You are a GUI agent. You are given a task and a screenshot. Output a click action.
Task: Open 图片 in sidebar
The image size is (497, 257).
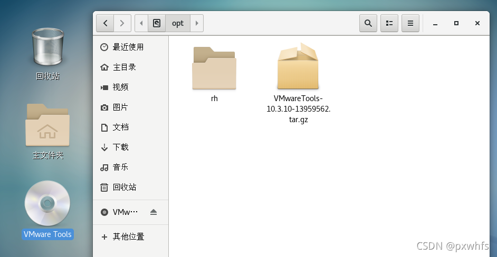point(131,107)
